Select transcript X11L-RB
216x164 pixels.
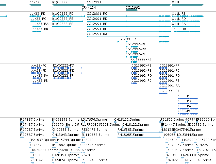click(x=188, y=16)
